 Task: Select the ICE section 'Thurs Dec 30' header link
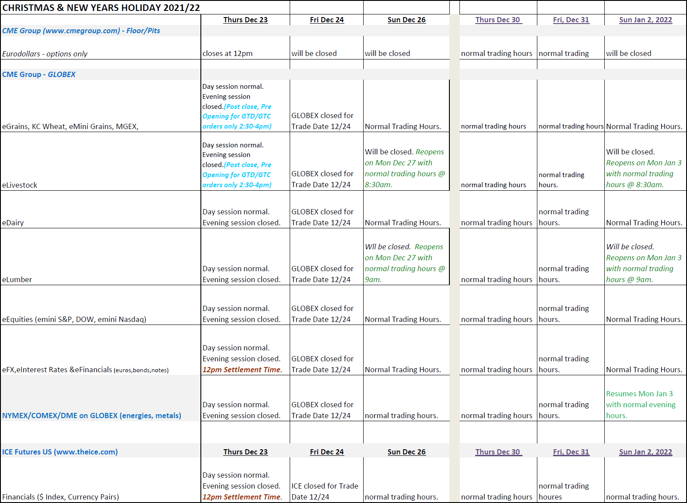(498, 452)
